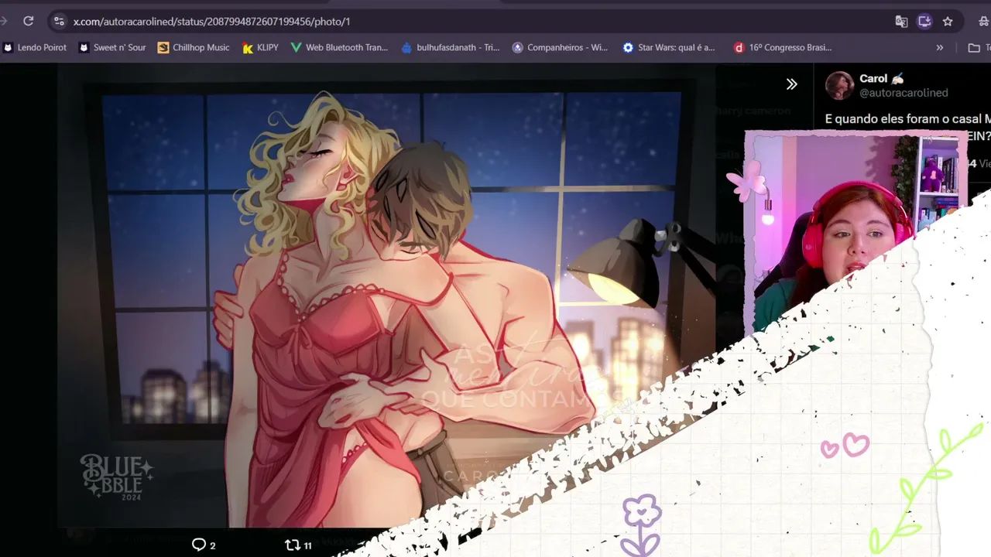991x557 pixels.
Task: Open the Companheiros bookmark
Action: (x=560, y=47)
